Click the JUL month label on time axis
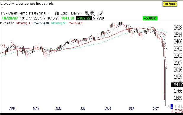183x115 pixels. pos(83,108)
